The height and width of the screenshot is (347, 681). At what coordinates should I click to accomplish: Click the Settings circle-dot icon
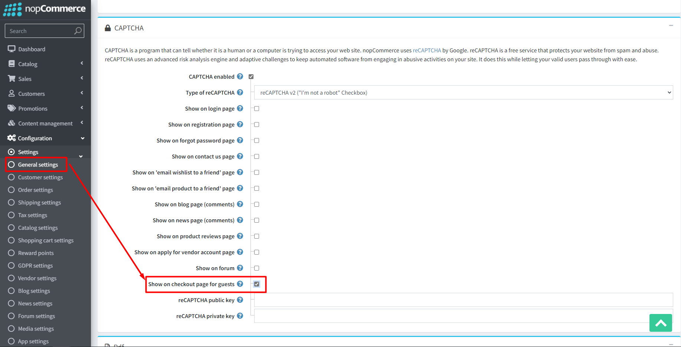tap(12, 152)
